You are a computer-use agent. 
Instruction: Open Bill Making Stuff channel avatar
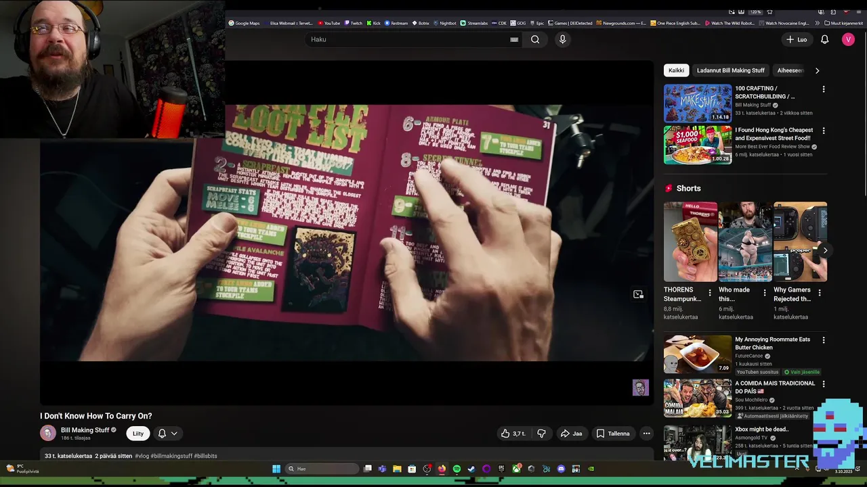[x=47, y=433]
